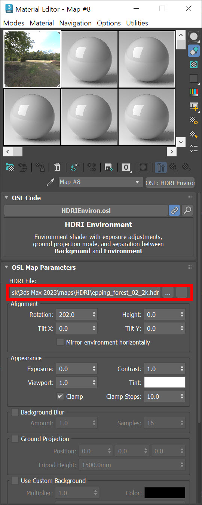The image size is (202, 505).
Task: Click the black Color swatch
Action: coord(165,493)
